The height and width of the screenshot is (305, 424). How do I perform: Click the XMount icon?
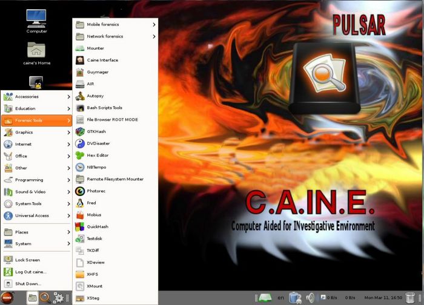pyautogui.click(x=80, y=286)
